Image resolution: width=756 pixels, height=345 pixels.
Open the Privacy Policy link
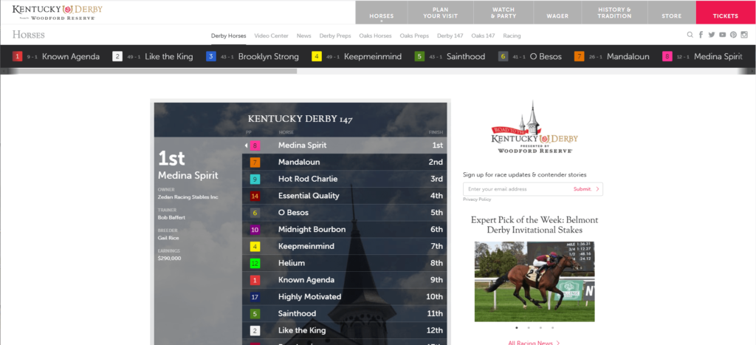tap(477, 199)
